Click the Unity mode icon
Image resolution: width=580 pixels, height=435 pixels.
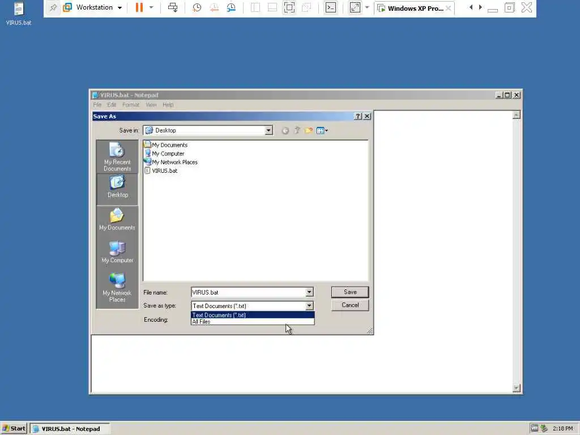306,7
